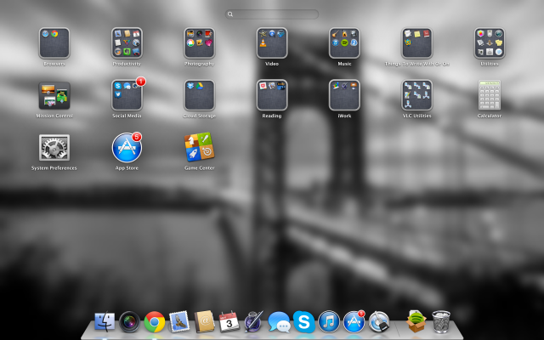Open Calendar from the Dock
The width and height of the screenshot is (544, 340).
point(229,322)
